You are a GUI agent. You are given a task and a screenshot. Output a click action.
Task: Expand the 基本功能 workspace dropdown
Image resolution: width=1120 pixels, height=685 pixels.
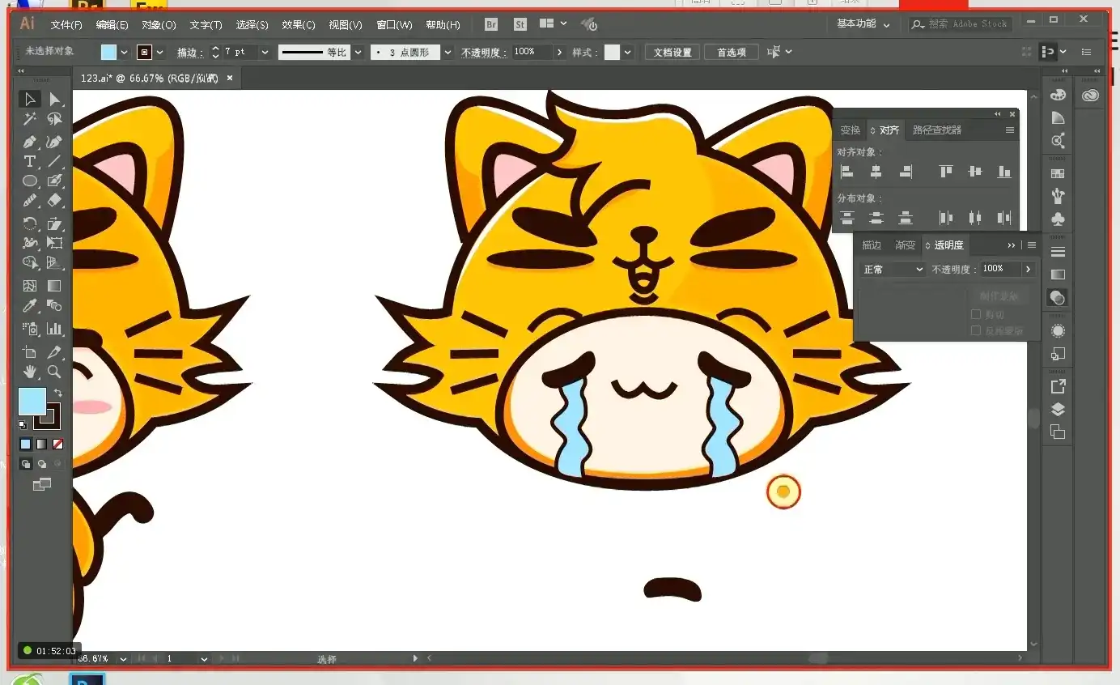(863, 24)
